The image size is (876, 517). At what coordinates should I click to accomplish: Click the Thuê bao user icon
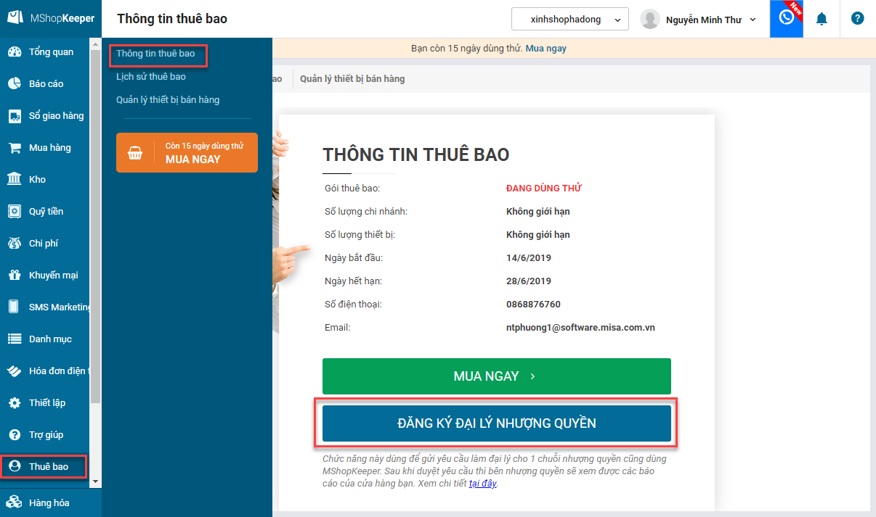coord(15,467)
